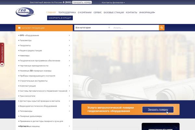Image resolution: width=195 pixels, height=130 pixels.
Task: Expand the Чертежные принадлежности submenu arrow
Action: click(x=70, y=66)
